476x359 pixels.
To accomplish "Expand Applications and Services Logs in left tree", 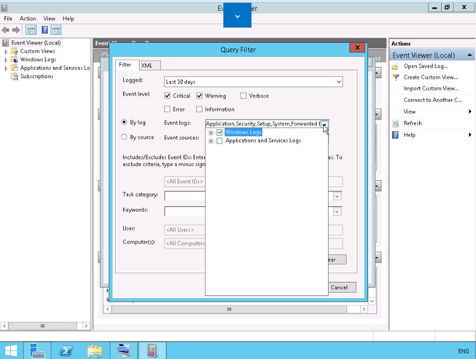I will coord(6,68).
